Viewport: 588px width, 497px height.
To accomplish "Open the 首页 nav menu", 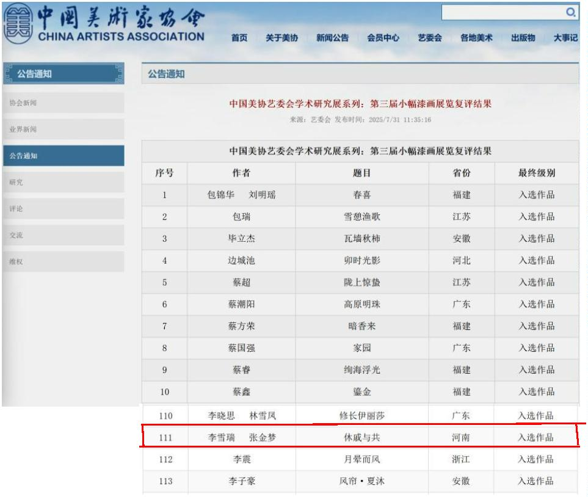I will coord(239,38).
